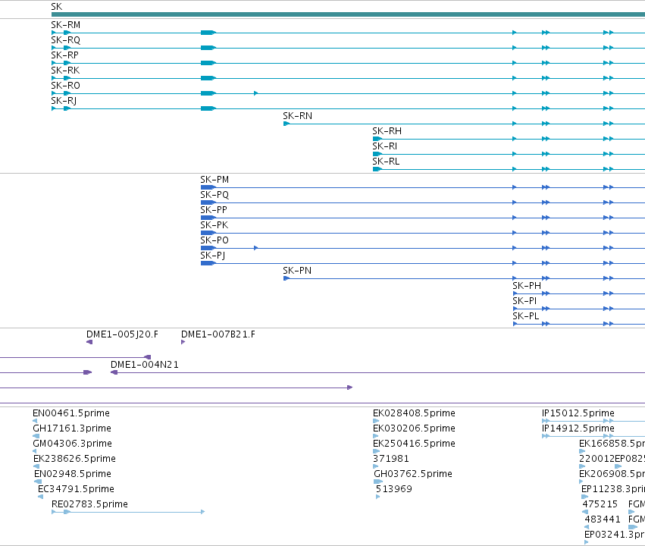
Task: Click the start arrow of SK-PH
Action: tap(515, 293)
